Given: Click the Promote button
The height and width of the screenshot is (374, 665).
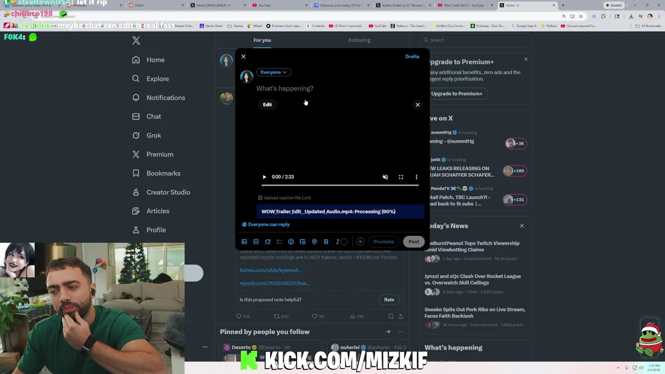Looking at the screenshot, I should tap(383, 242).
